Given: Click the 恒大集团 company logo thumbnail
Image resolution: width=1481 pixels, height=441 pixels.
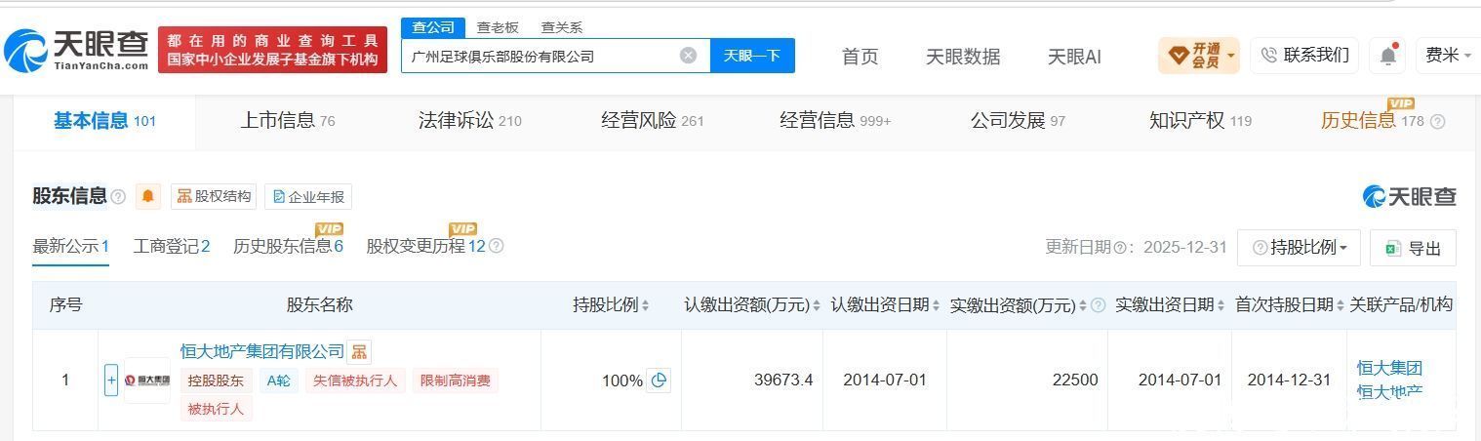Looking at the screenshot, I should pyautogui.click(x=147, y=381).
